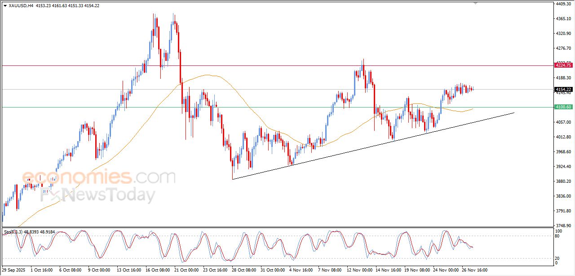Click the 3924.40 price scale label
This screenshot has height=276, width=575.
pyautogui.click(x=563, y=167)
